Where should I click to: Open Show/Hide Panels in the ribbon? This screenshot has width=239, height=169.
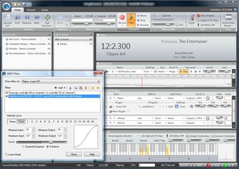click(x=228, y=20)
